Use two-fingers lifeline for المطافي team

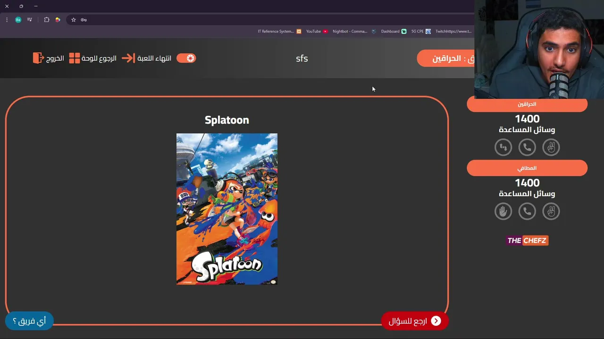551,211
